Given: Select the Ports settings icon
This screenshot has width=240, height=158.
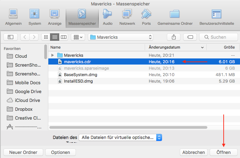Looking at the screenshot, I should pos(146,17).
